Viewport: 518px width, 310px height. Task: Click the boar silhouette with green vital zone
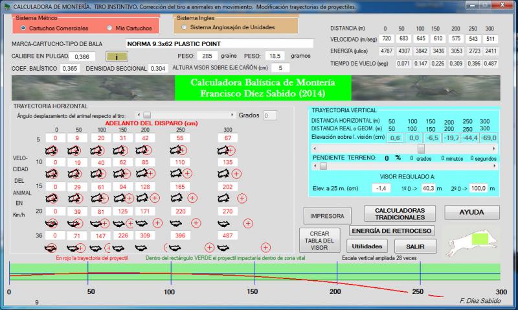tap(479, 239)
